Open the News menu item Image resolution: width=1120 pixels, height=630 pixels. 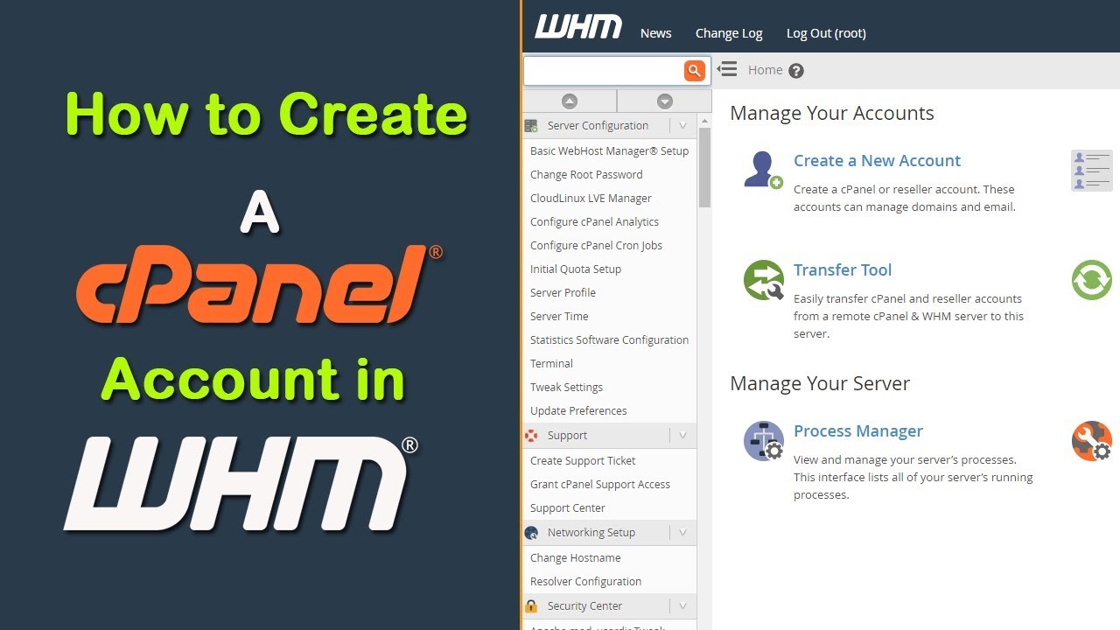pyautogui.click(x=655, y=33)
